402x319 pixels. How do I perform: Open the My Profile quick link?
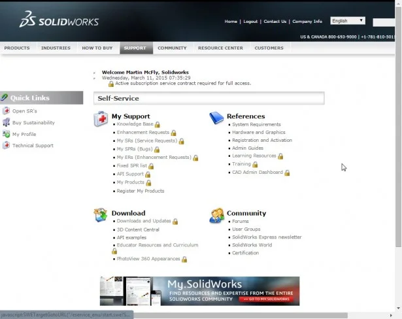click(x=24, y=134)
